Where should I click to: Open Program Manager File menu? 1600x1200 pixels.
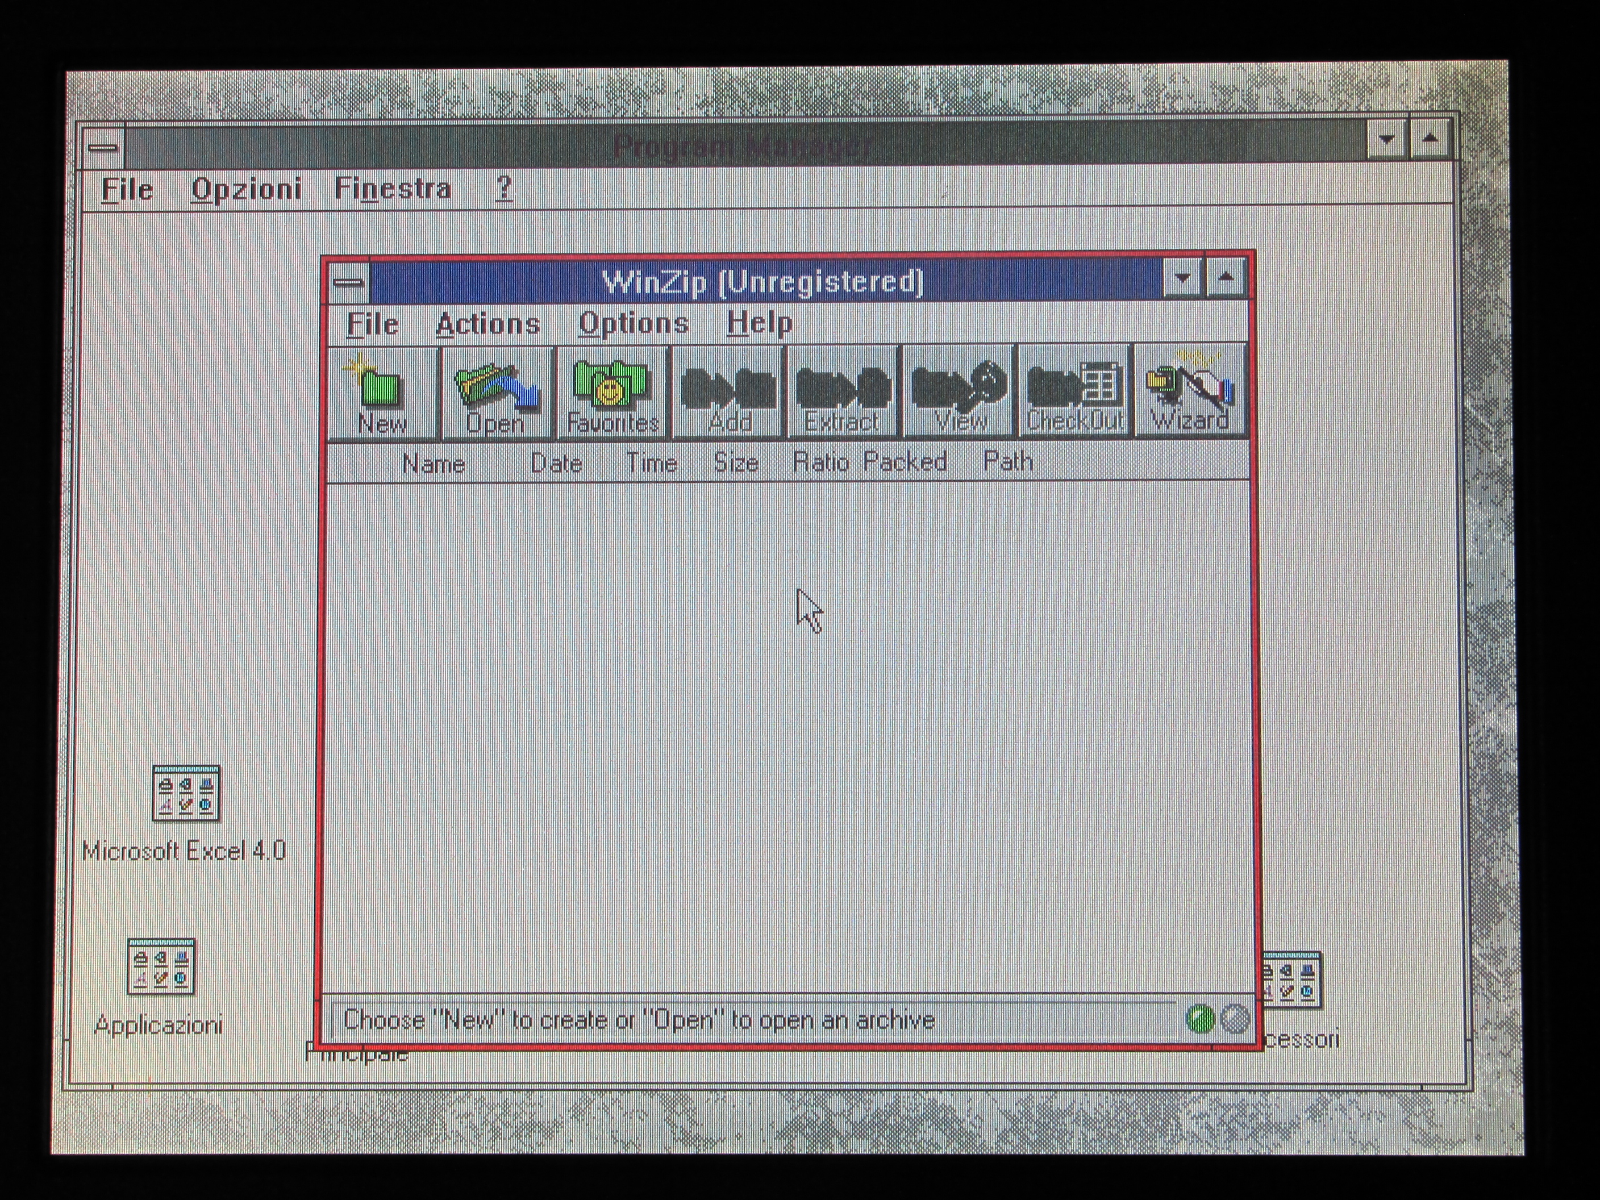tap(127, 190)
